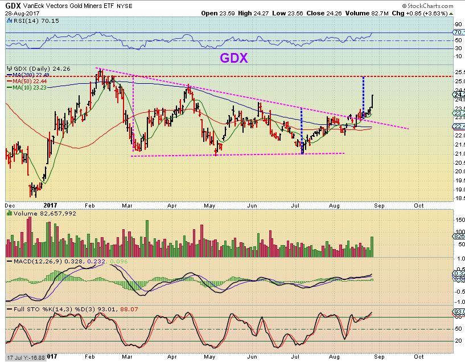465x362 pixels.
Task: Click the date '28-Aug-2017'
Action: pyautogui.click(x=22, y=13)
